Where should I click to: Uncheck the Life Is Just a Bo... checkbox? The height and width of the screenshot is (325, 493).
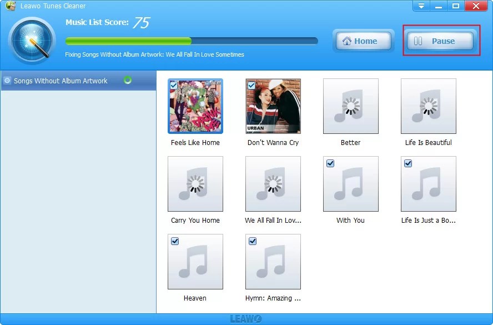408,163
